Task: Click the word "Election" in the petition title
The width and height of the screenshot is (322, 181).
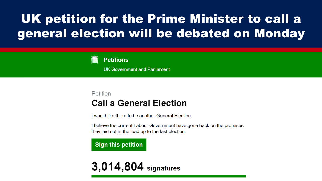Action: point(171,103)
